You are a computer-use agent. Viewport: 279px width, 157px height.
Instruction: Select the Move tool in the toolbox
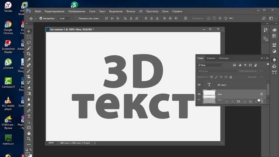point(29,31)
